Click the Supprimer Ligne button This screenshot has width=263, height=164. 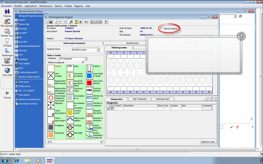(208, 142)
